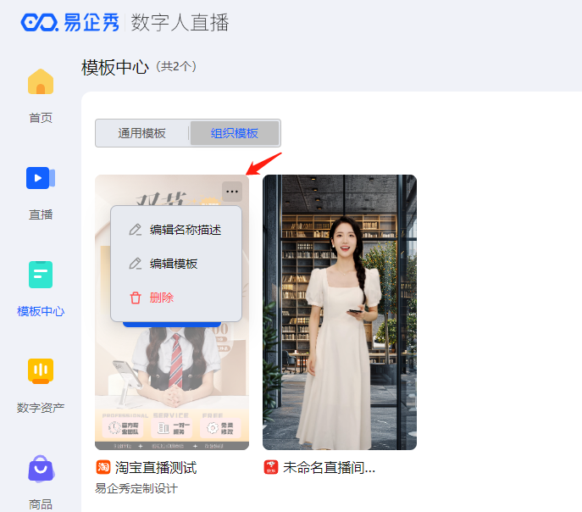The image size is (582, 512).
Task: Open the 商品 shopping bag icon
Action: [42, 469]
